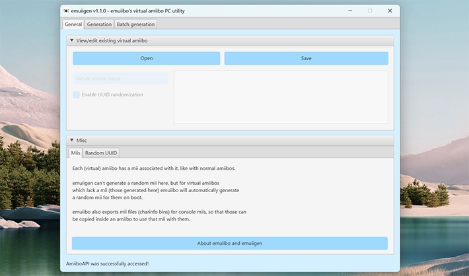Viewport: 469px width, 276px height.
Task: Minimize the emuiigen window
Action: coord(350,11)
